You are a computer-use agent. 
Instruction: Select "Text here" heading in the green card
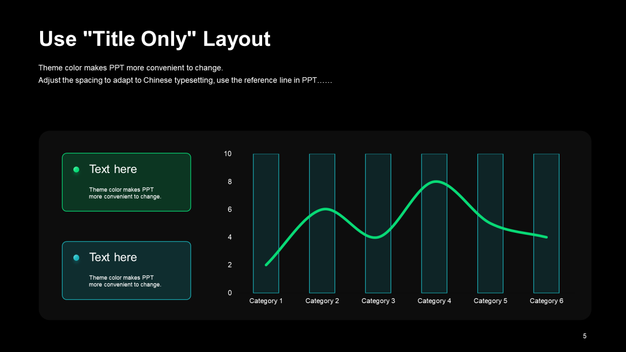(113, 169)
